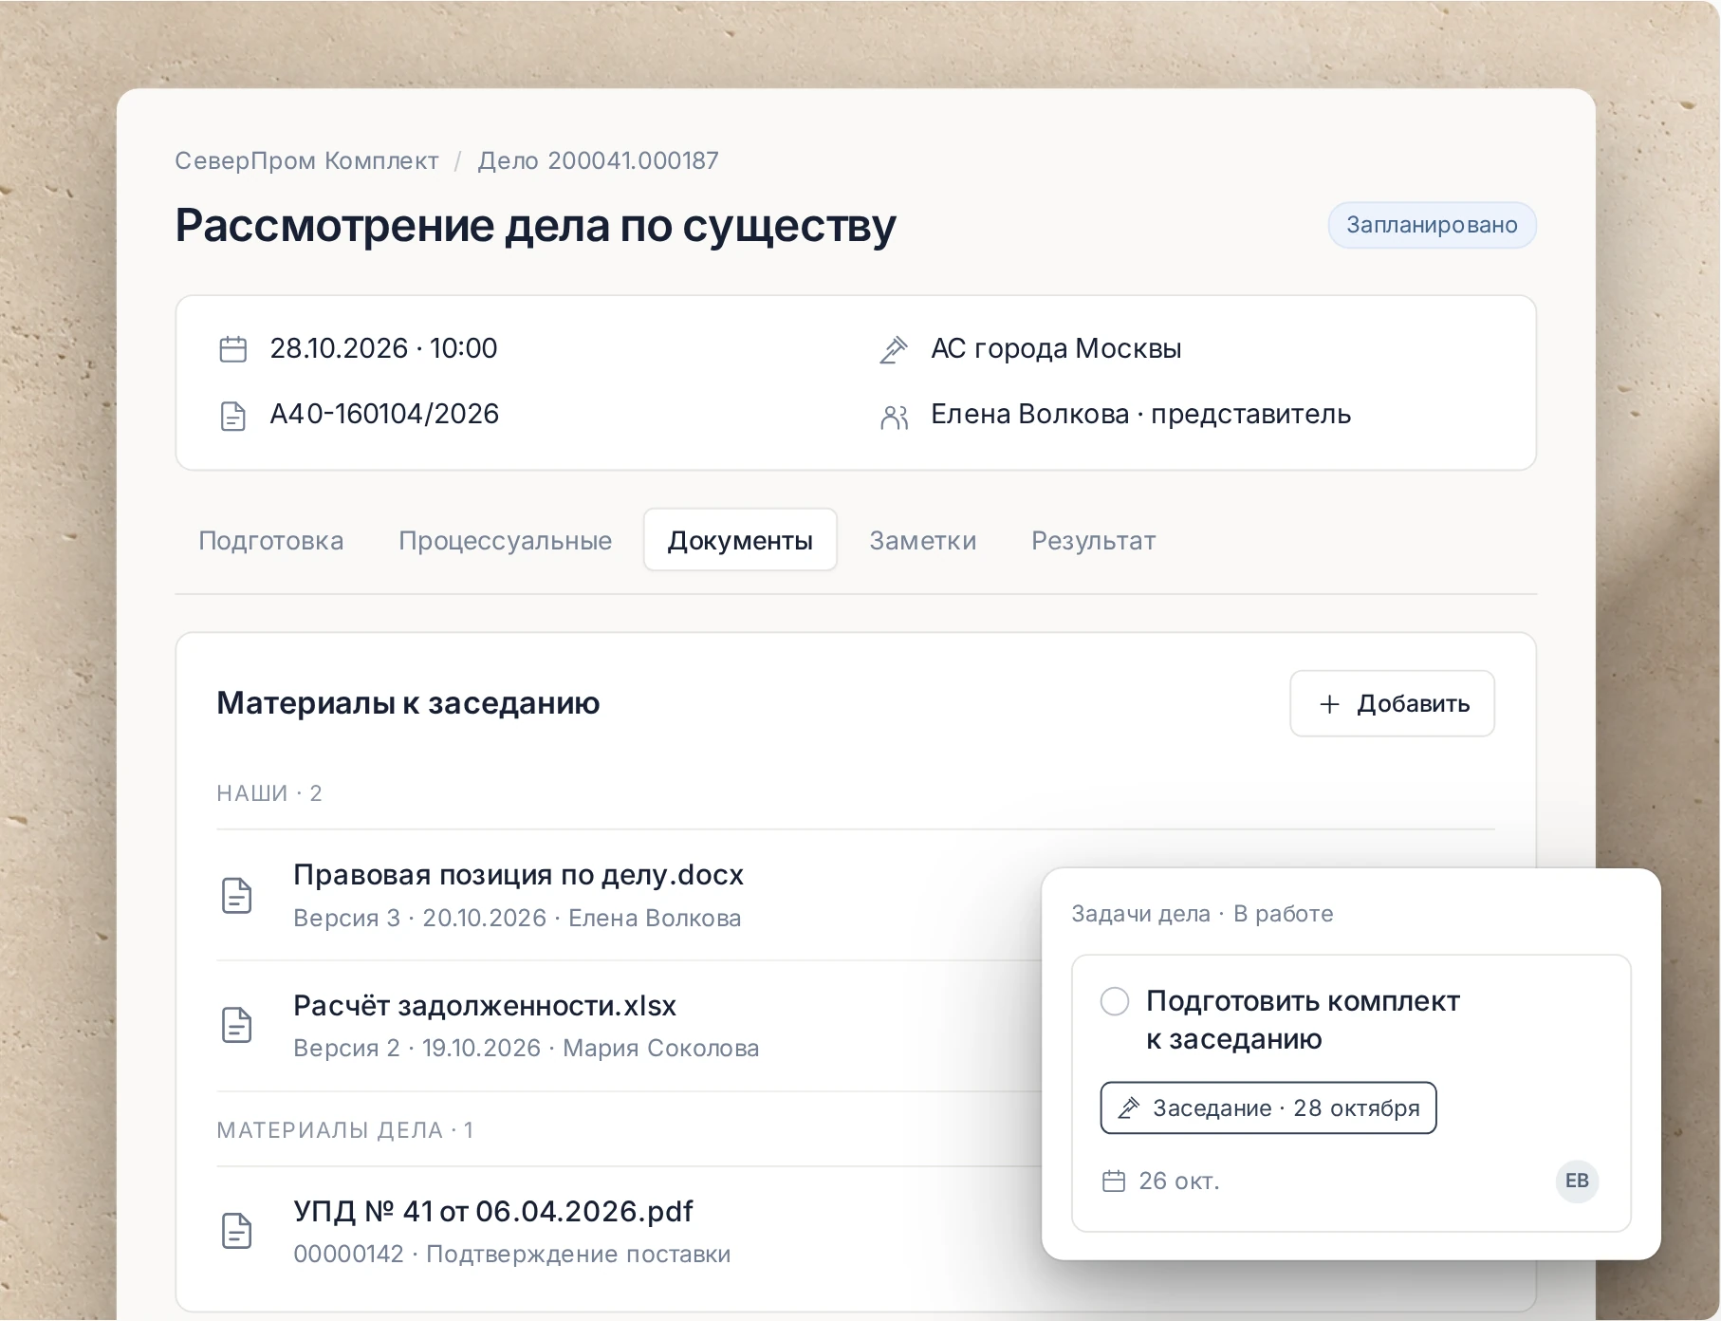Click case number А40-160104/2026
This screenshot has height=1321, width=1721.
click(384, 414)
